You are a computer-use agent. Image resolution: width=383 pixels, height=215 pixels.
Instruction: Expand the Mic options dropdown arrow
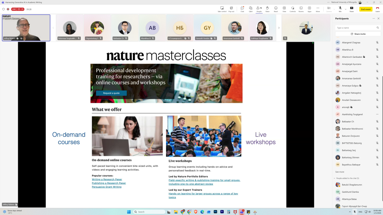(x=345, y=9)
